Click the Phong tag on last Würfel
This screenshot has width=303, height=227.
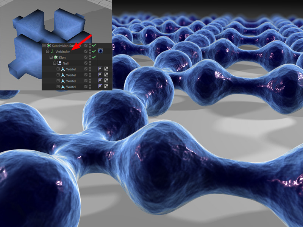click(x=100, y=86)
